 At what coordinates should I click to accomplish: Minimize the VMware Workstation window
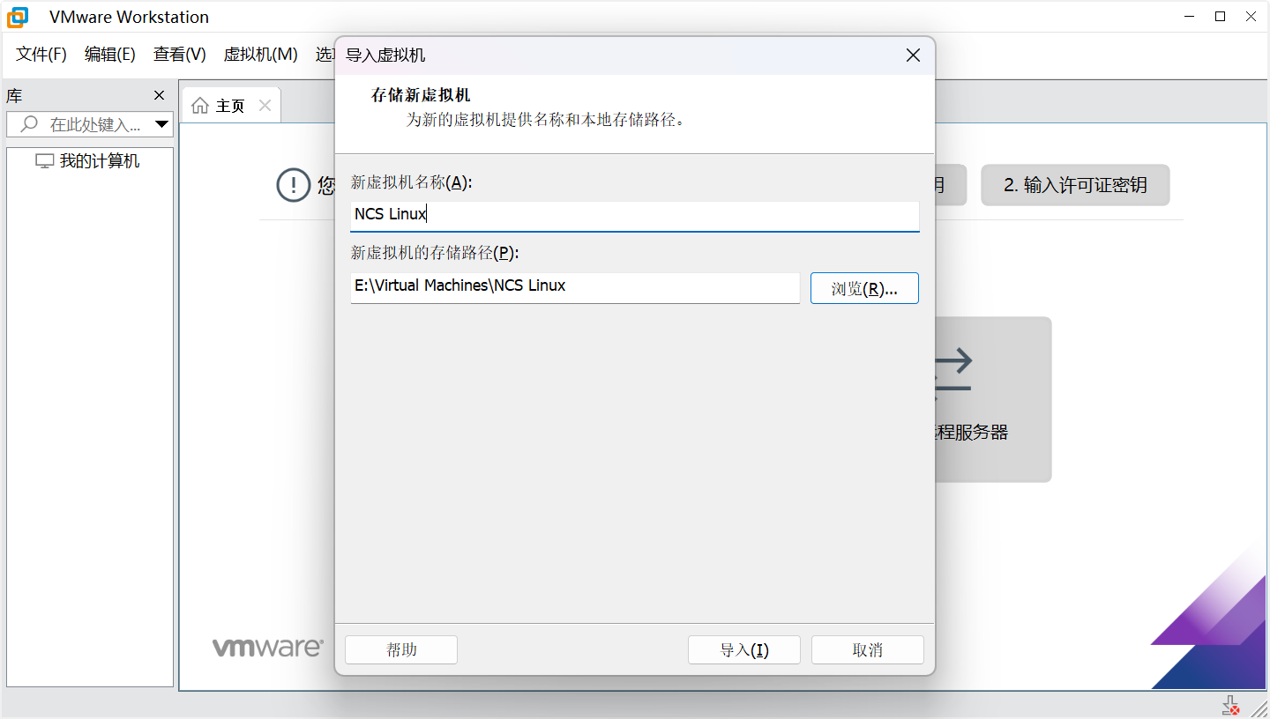(1191, 16)
